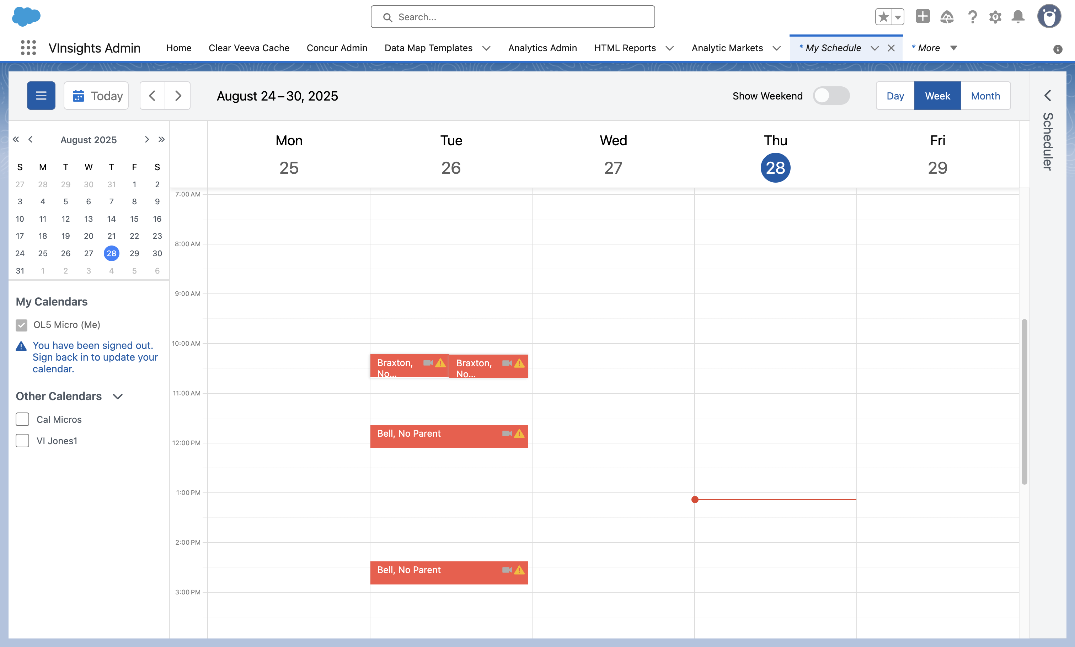Jump mini calendar forward a year with double chevron
Screen dimensions: 1075x647
click(x=162, y=139)
